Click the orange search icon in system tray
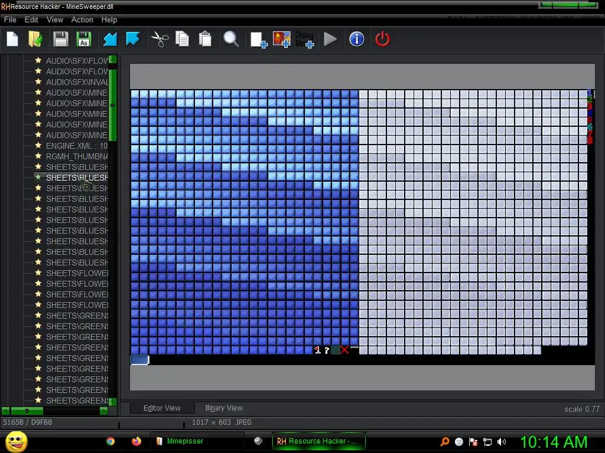This screenshot has width=605, height=453. 444,441
